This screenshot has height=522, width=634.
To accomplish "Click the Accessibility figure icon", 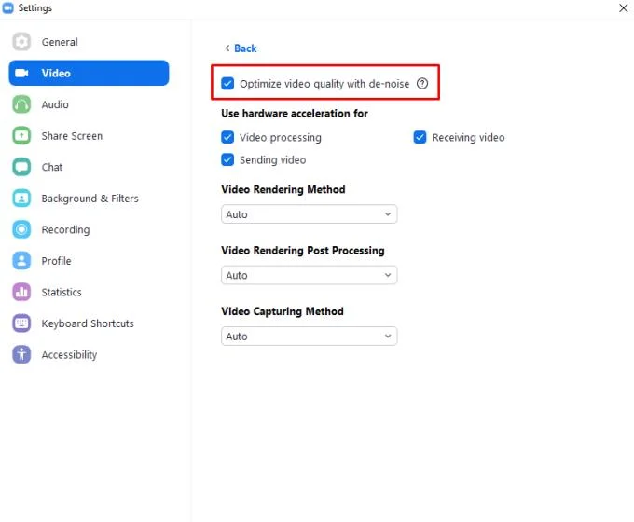I will coord(21,354).
